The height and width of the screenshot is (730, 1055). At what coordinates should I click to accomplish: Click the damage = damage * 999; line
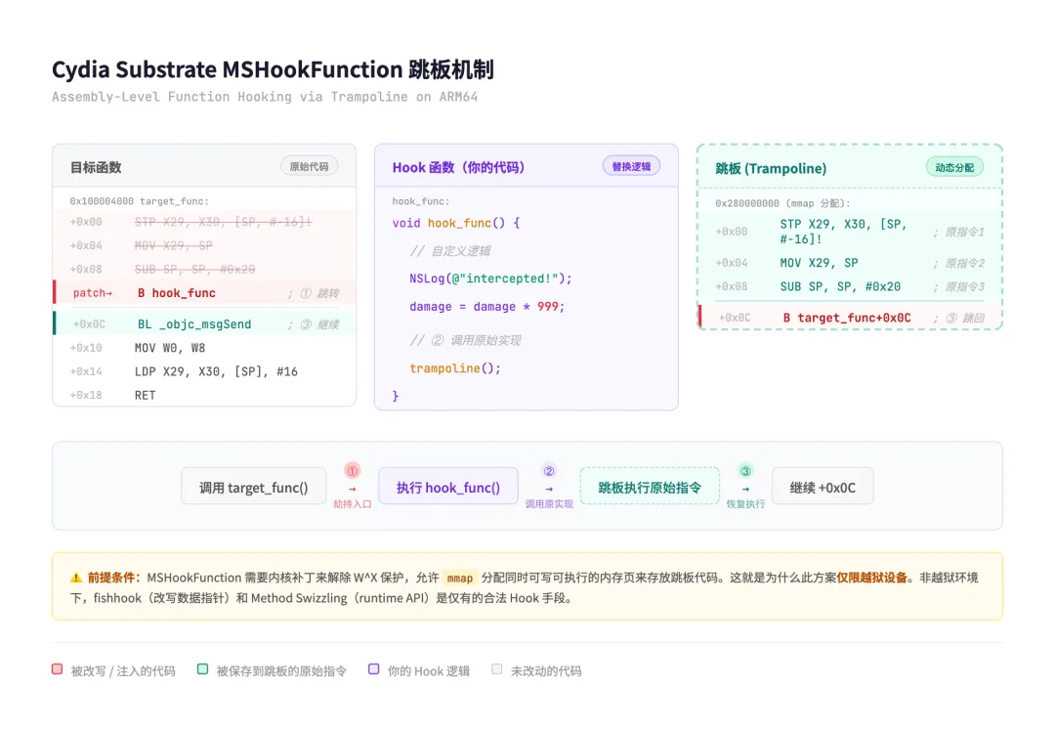tap(487, 306)
